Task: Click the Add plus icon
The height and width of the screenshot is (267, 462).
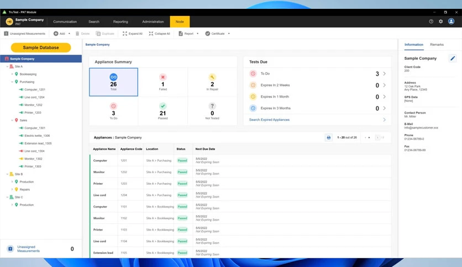Action: [56, 34]
